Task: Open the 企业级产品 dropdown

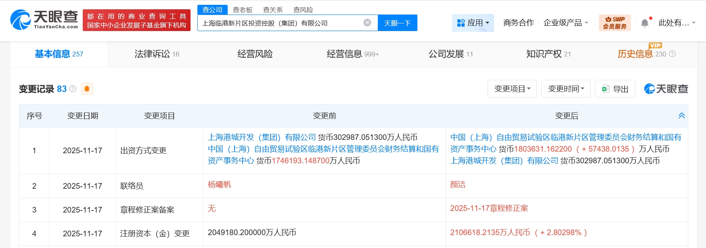Action: click(x=566, y=23)
